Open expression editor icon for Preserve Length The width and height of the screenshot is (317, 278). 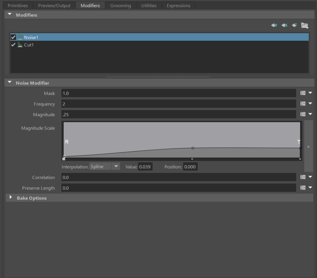pyautogui.click(x=303, y=188)
